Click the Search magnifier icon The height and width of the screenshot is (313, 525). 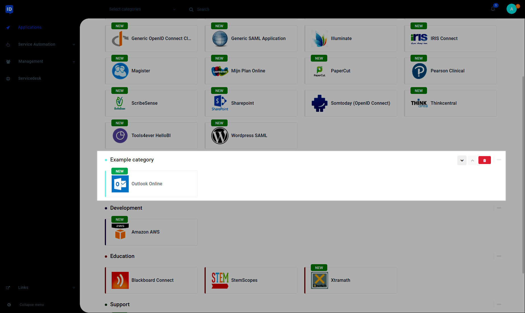[191, 9]
